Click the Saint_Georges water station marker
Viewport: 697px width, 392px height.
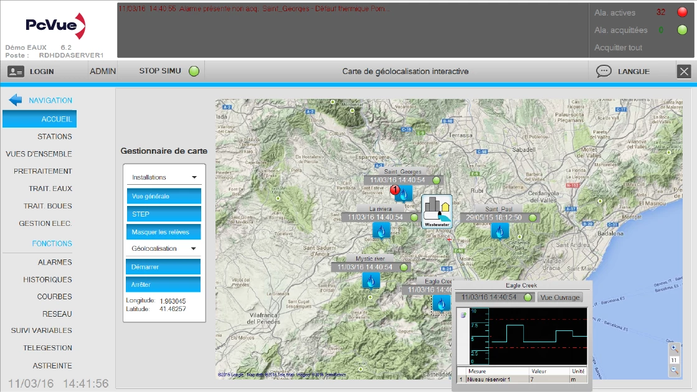404,194
